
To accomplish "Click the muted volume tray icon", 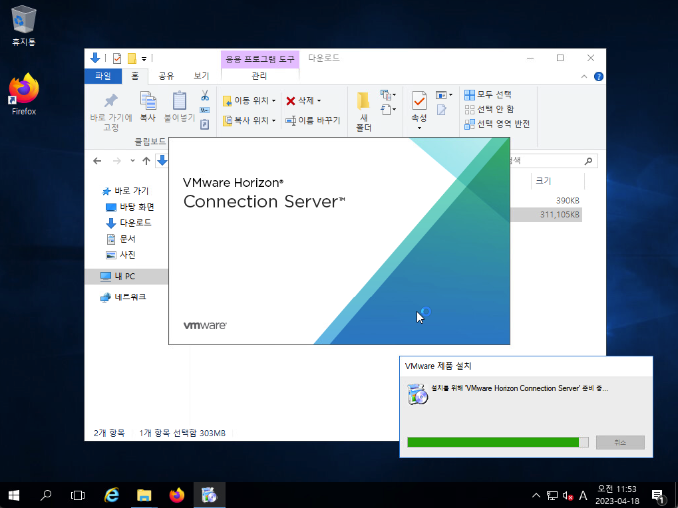I will point(568,495).
